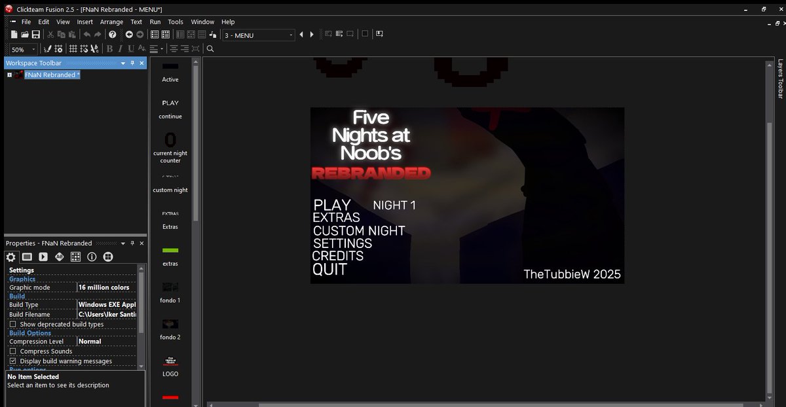The width and height of the screenshot is (786, 407).
Task: Switch to Runtime options play tab
Action: pos(43,257)
